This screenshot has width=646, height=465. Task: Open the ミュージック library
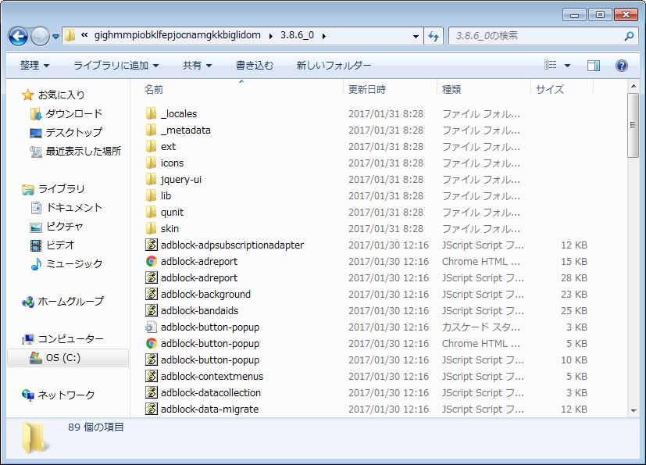tap(74, 263)
